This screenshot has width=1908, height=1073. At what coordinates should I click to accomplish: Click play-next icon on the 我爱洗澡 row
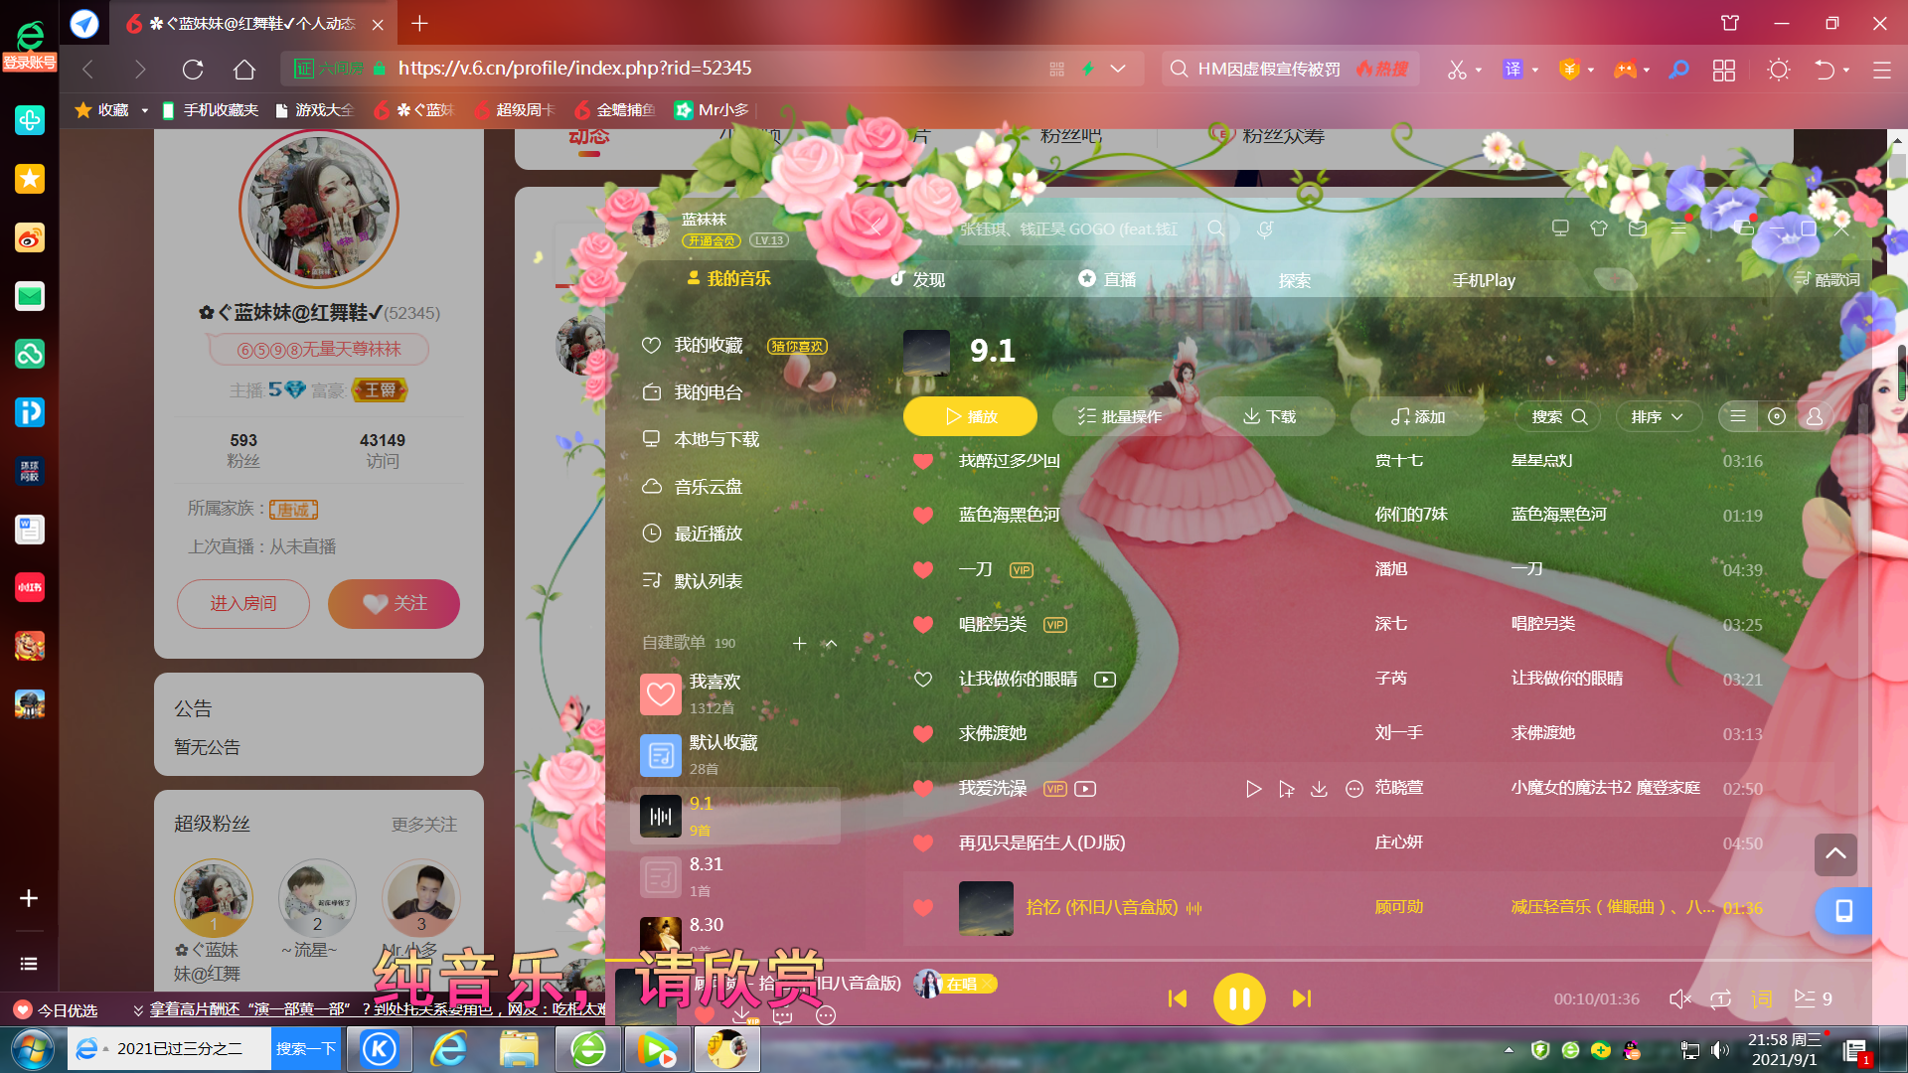pos(1287,789)
